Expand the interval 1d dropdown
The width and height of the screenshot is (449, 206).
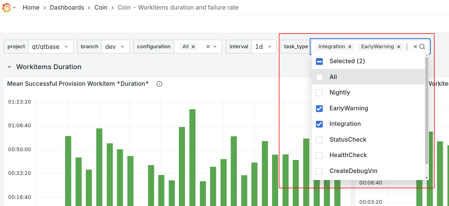click(x=264, y=47)
